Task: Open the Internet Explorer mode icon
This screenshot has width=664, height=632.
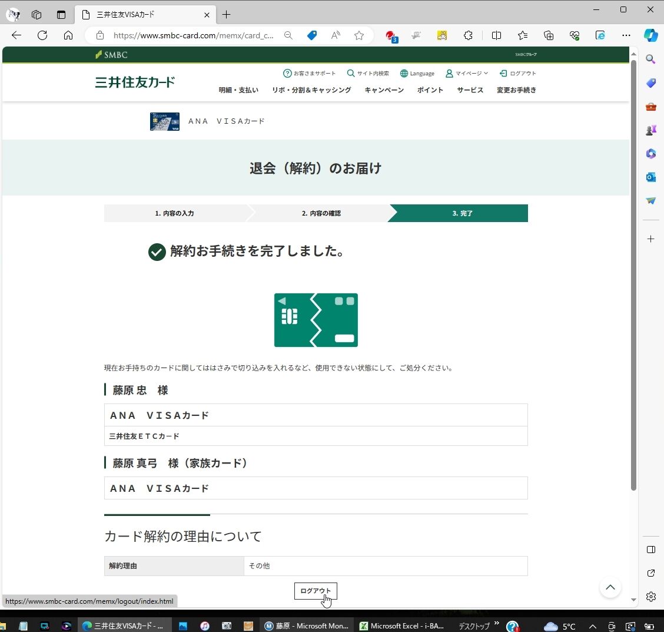Action: pos(600,35)
